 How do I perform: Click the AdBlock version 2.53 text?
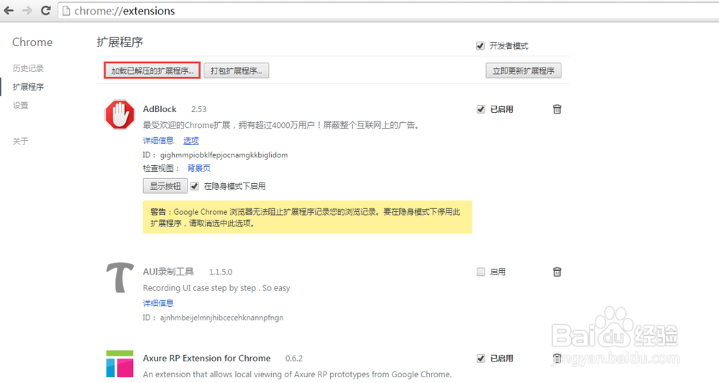pyautogui.click(x=198, y=109)
